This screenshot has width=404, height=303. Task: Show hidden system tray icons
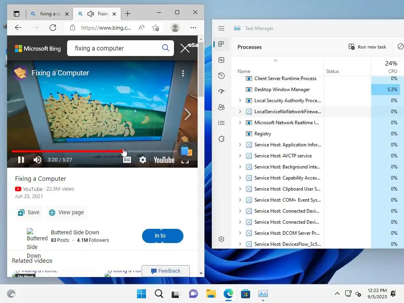click(337, 294)
